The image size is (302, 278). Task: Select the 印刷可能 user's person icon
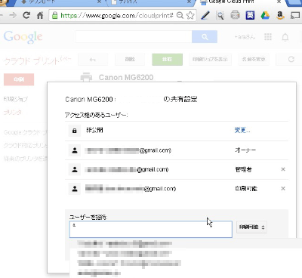tap(75, 189)
